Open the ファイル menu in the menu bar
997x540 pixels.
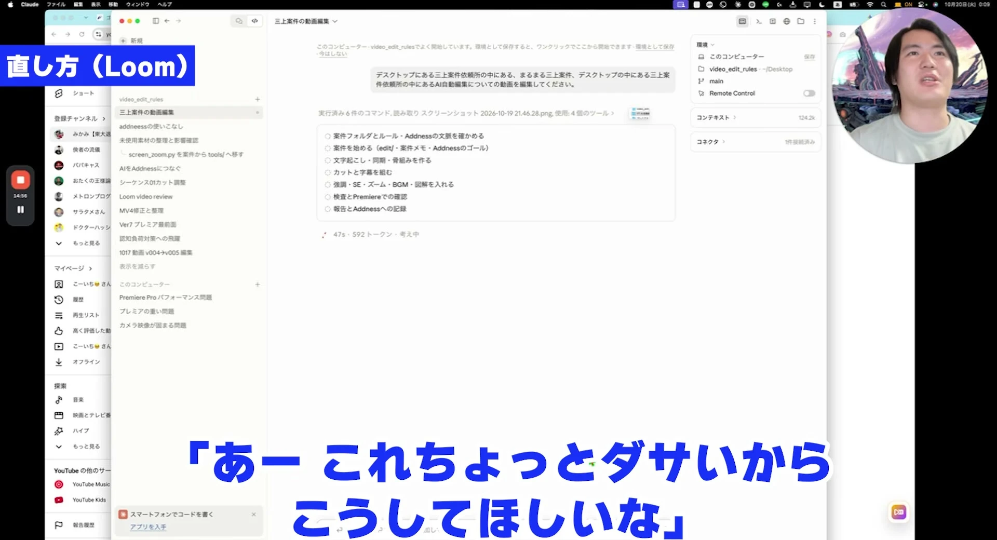(56, 4)
